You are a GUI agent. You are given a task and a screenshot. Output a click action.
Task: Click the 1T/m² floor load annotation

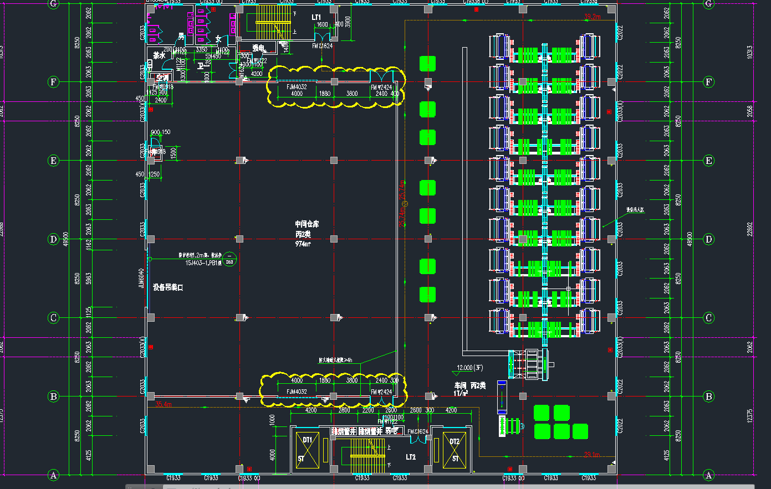coord(461,393)
